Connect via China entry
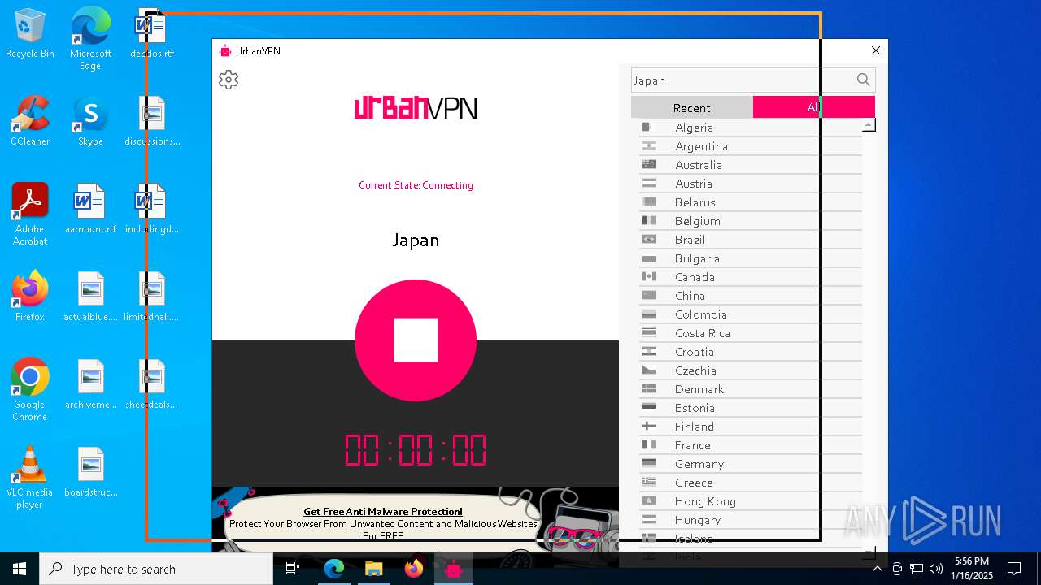This screenshot has width=1041, height=585. 751,296
